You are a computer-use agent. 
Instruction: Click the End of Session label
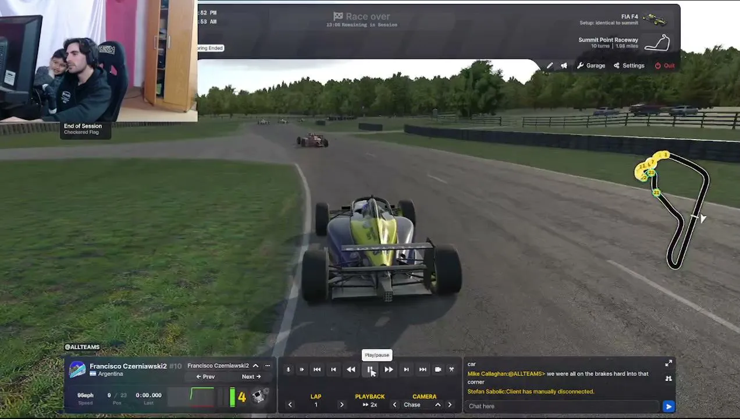tap(83, 126)
